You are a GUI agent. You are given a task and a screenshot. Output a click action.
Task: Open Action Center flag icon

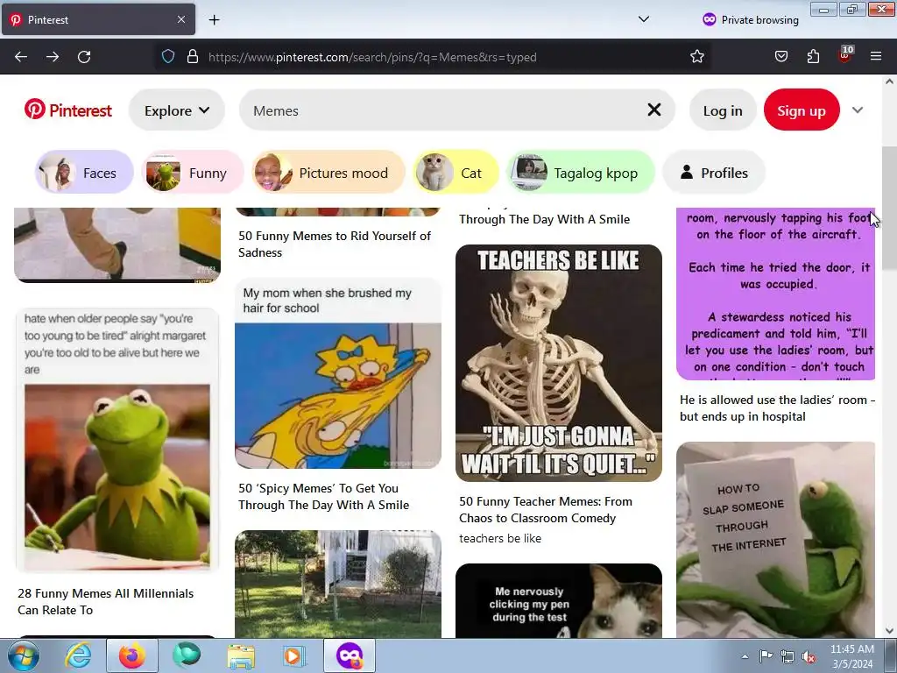tap(766, 656)
